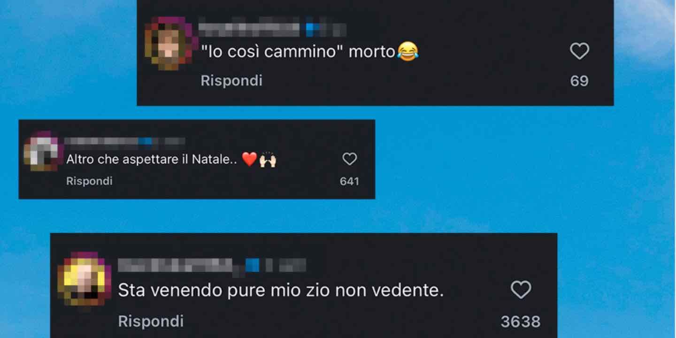Select the text "Sta venendo pure mio zio non vedente."
This screenshot has height=338, width=676.
coord(281,291)
